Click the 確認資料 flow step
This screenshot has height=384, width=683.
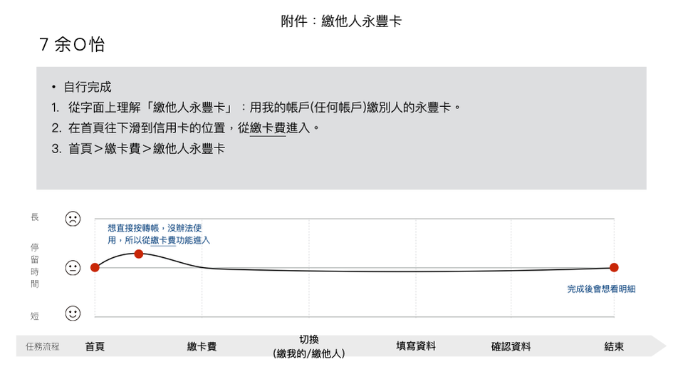511,346
